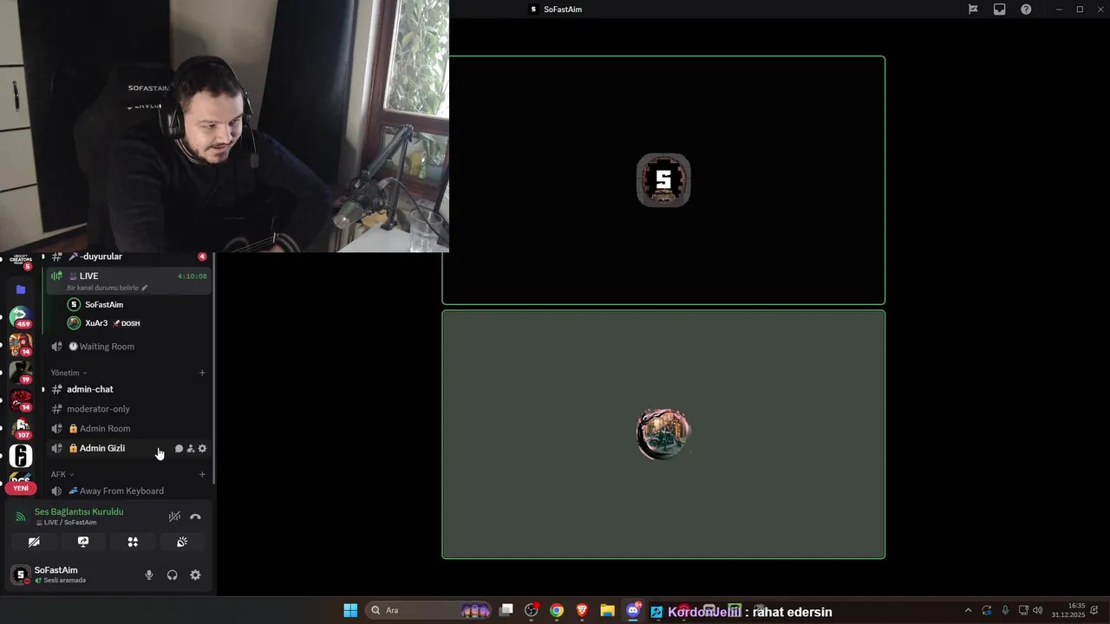Open the Discord inbox icon

[x=1000, y=10]
